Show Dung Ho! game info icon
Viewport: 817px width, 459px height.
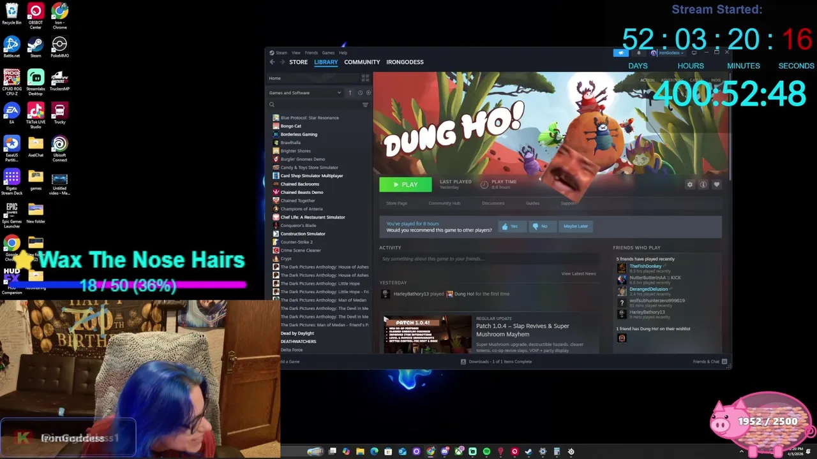[703, 185]
